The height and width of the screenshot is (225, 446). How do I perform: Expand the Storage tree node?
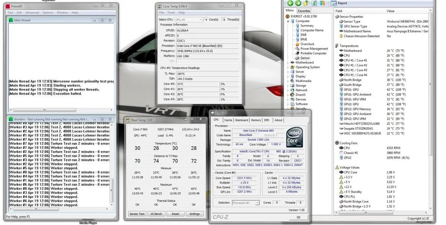point(288,85)
